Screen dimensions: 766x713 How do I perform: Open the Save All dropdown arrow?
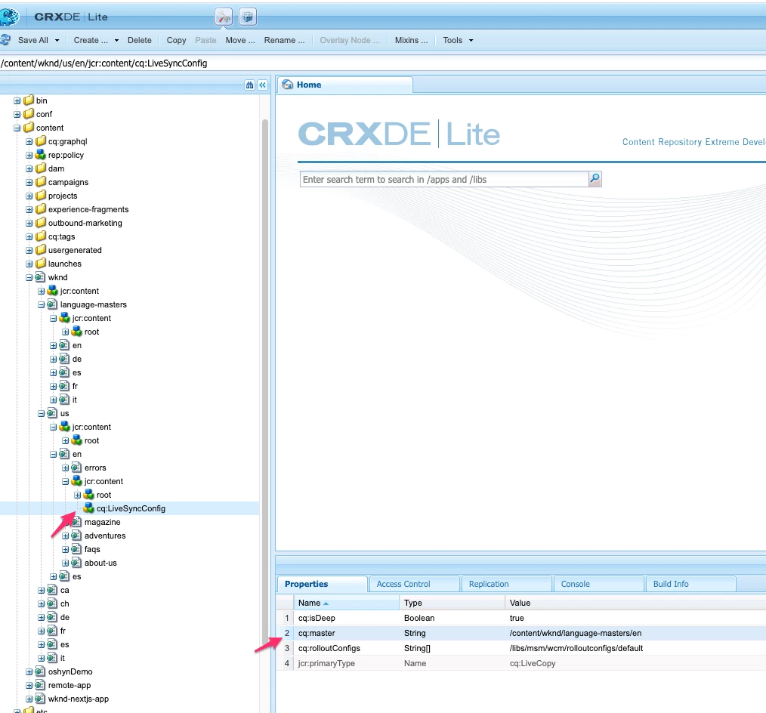57,41
